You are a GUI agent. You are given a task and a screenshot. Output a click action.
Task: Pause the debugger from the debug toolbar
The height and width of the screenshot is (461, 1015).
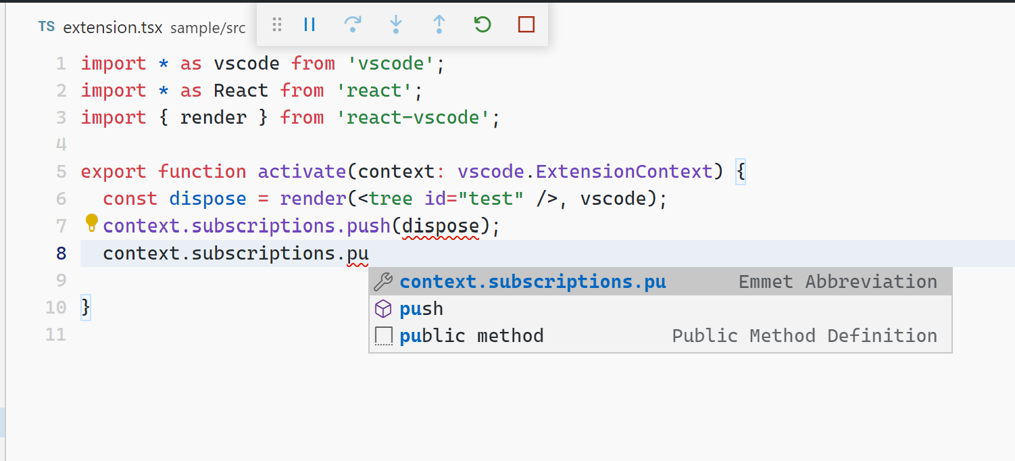310,25
